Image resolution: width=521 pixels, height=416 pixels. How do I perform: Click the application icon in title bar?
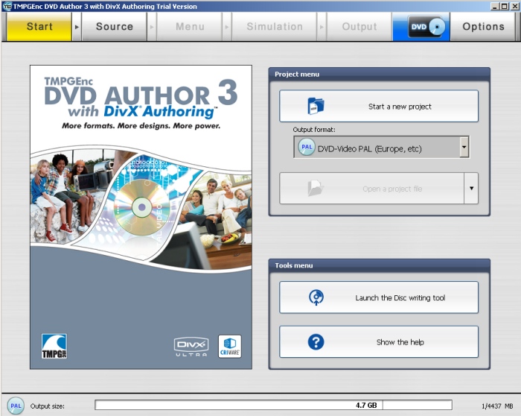pyautogui.click(x=7, y=6)
